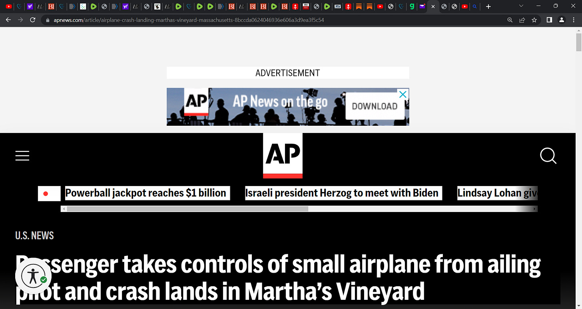Click the DOWNLOAD button in the ad
Viewport: 582px width, 309px height.
(x=375, y=106)
